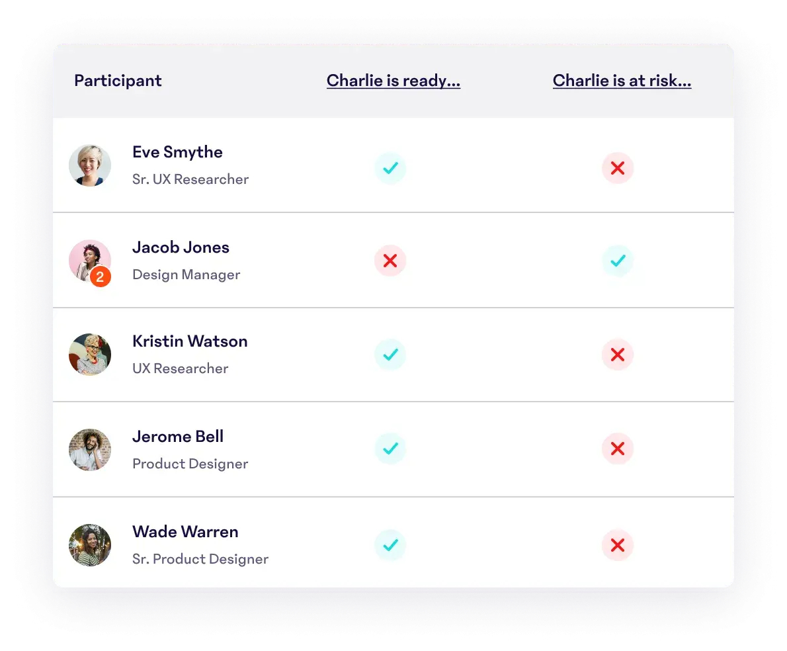Click Kristin Watson's profile photo
Image resolution: width=787 pixels, height=651 pixels.
pos(90,355)
